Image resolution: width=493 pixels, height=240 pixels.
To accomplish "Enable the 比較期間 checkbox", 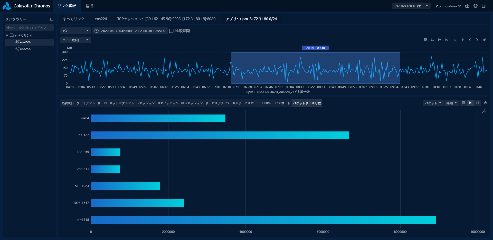I will pyautogui.click(x=171, y=31).
